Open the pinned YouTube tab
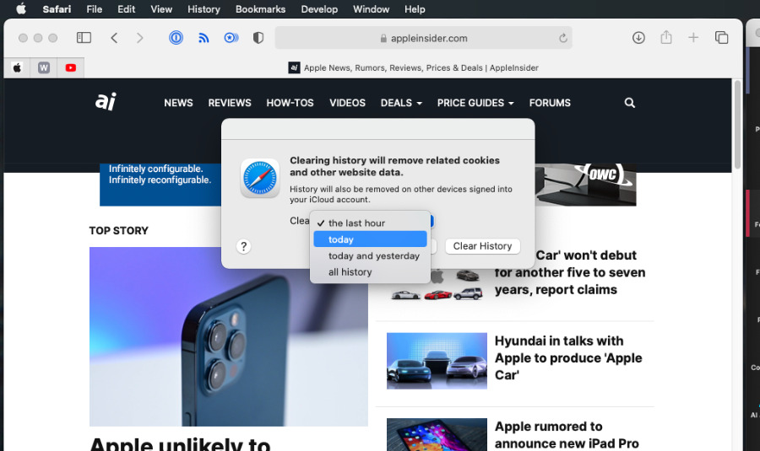 coord(71,67)
